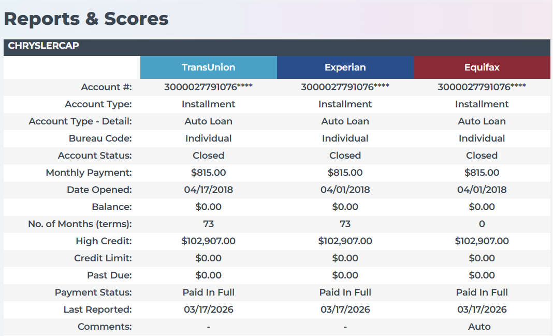Click Experian Paid In Full status

point(345,292)
